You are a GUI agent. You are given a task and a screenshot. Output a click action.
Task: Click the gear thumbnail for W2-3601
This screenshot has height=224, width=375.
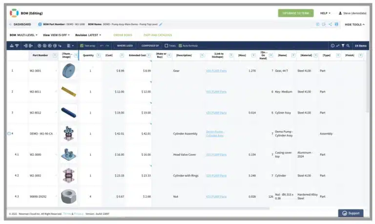[x=68, y=71]
